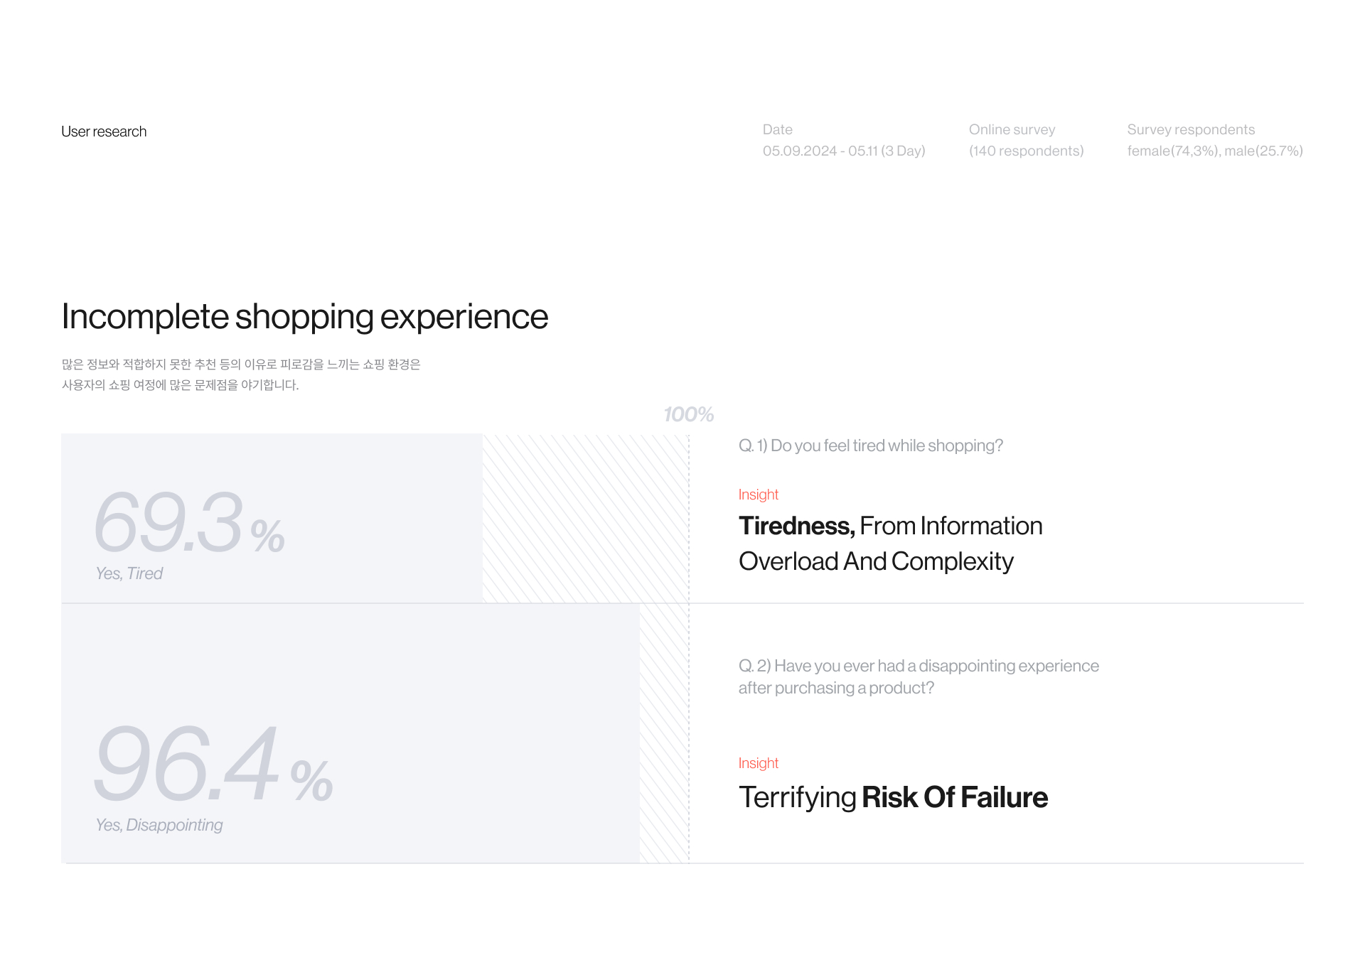Select the 'Yes, Tired' caption
Viewport: 1365px width, 977px height.
tap(129, 573)
